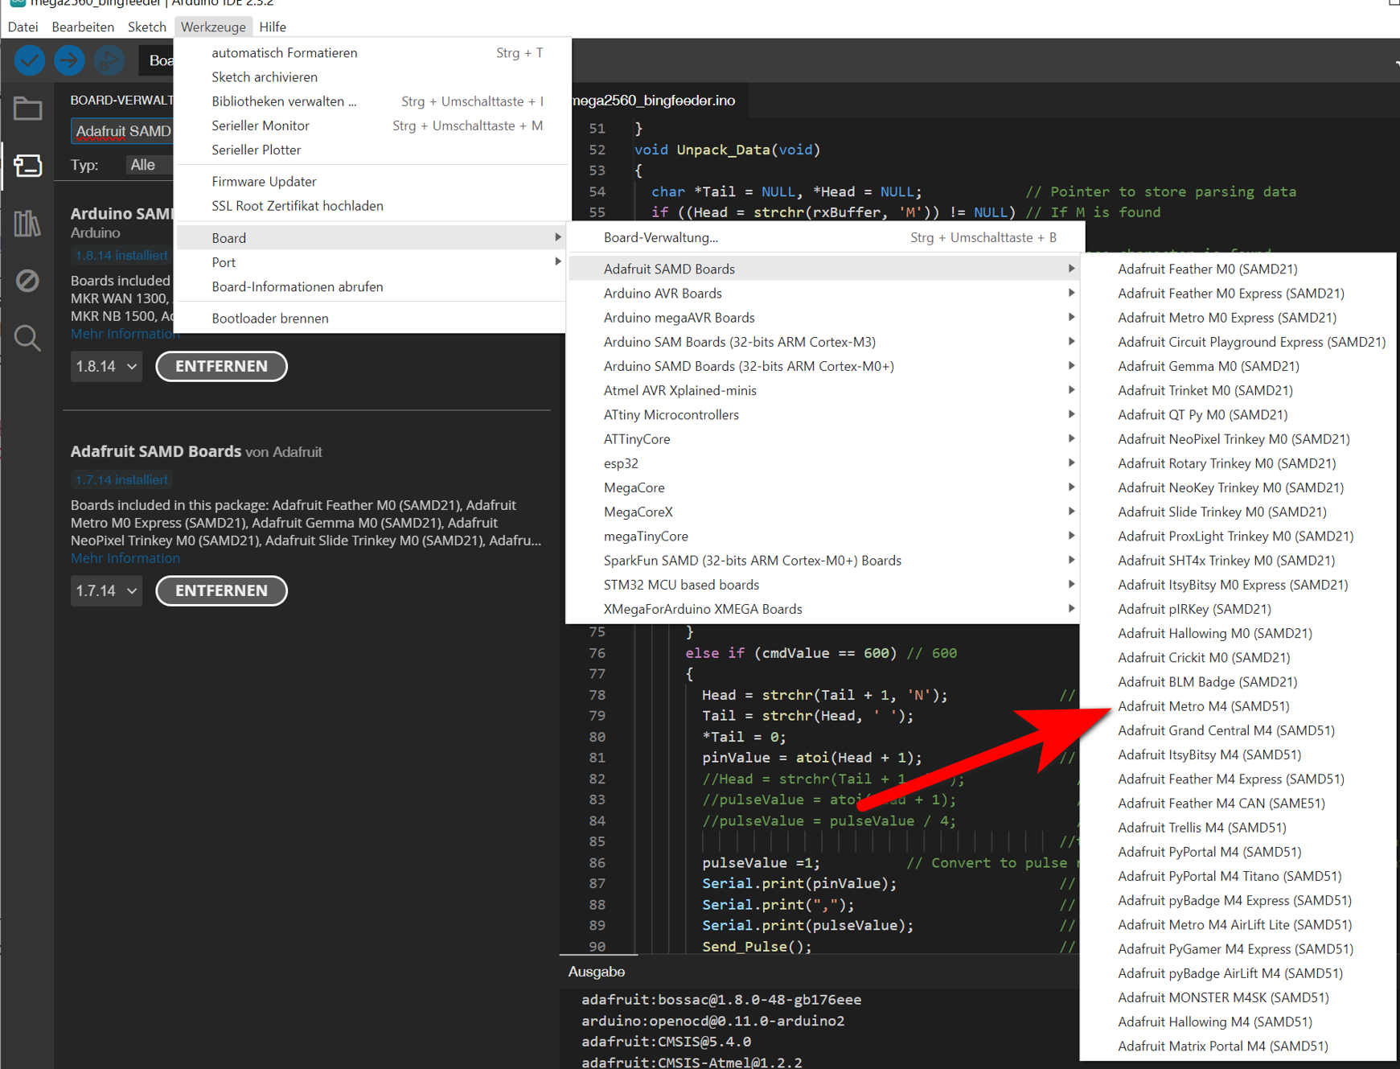Open the Debug sidebar icon
1400x1069 pixels.
pos(27,281)
